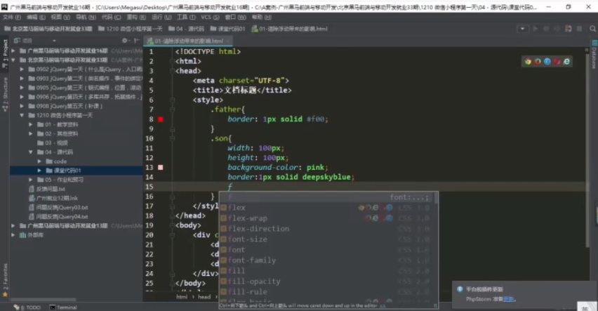This screenshot has height=311, width=598.
Task: Open the TODO tool window
Action: (27, 307)
